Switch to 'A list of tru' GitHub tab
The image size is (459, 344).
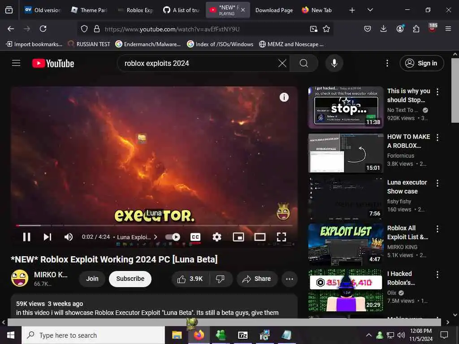point(182,10)
